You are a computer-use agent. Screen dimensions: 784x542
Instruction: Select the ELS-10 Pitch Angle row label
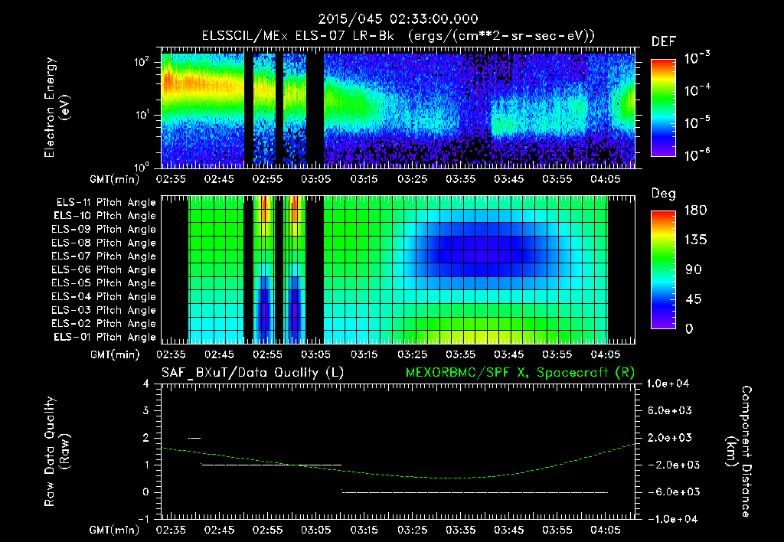pyautogui.click(x=104, y=216)
